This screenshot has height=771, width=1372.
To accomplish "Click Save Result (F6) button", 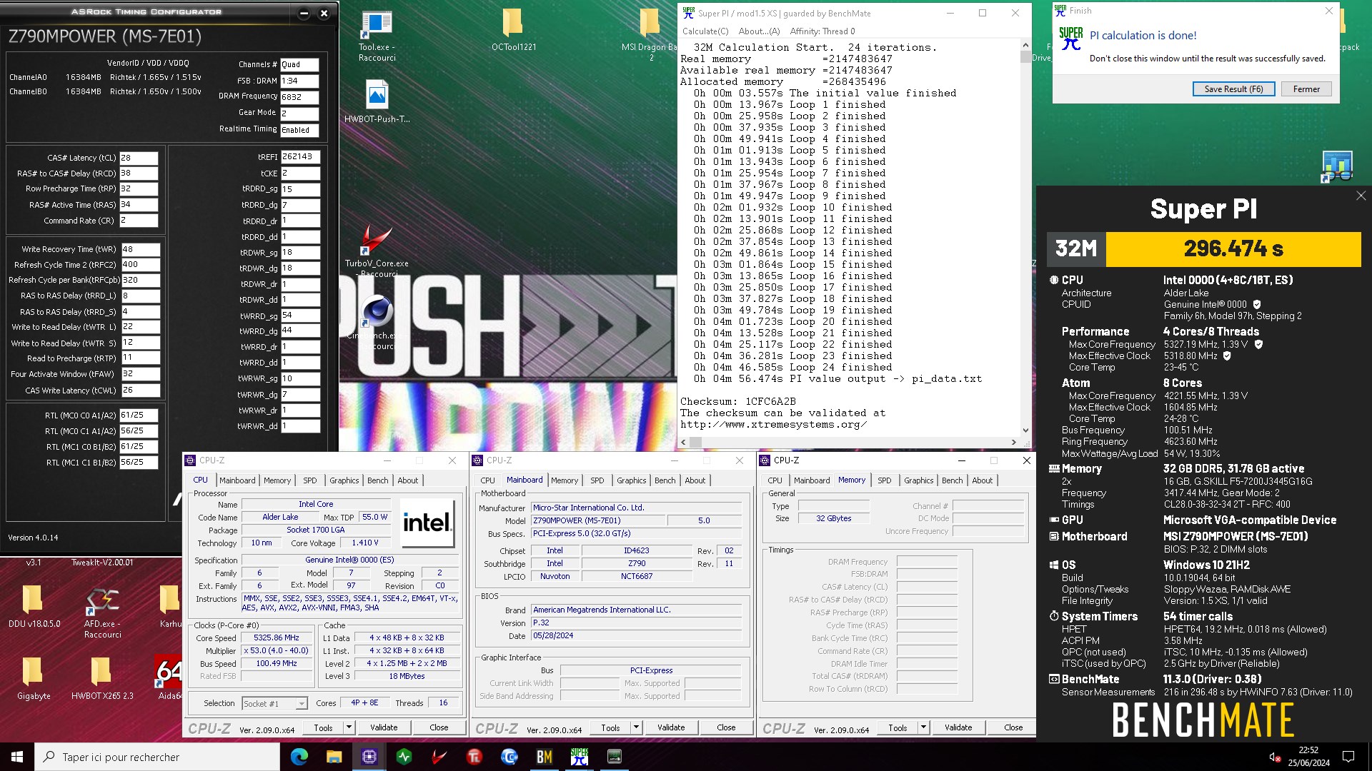I will click(1233, 89).
